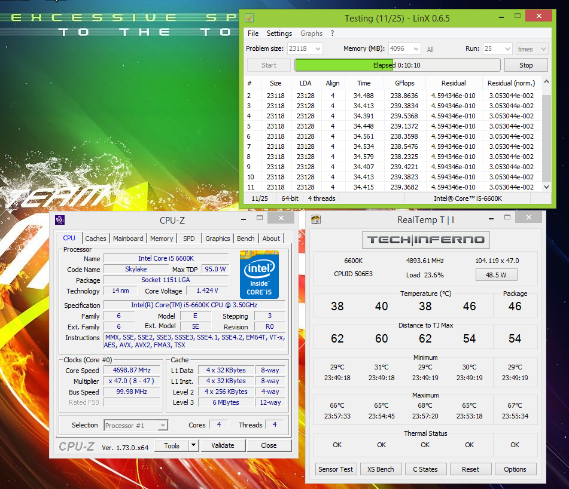The image size is (569, 489).
Task: Click the Core Speed value 4698.87 MHz
Action: click(x=132, y=370)
